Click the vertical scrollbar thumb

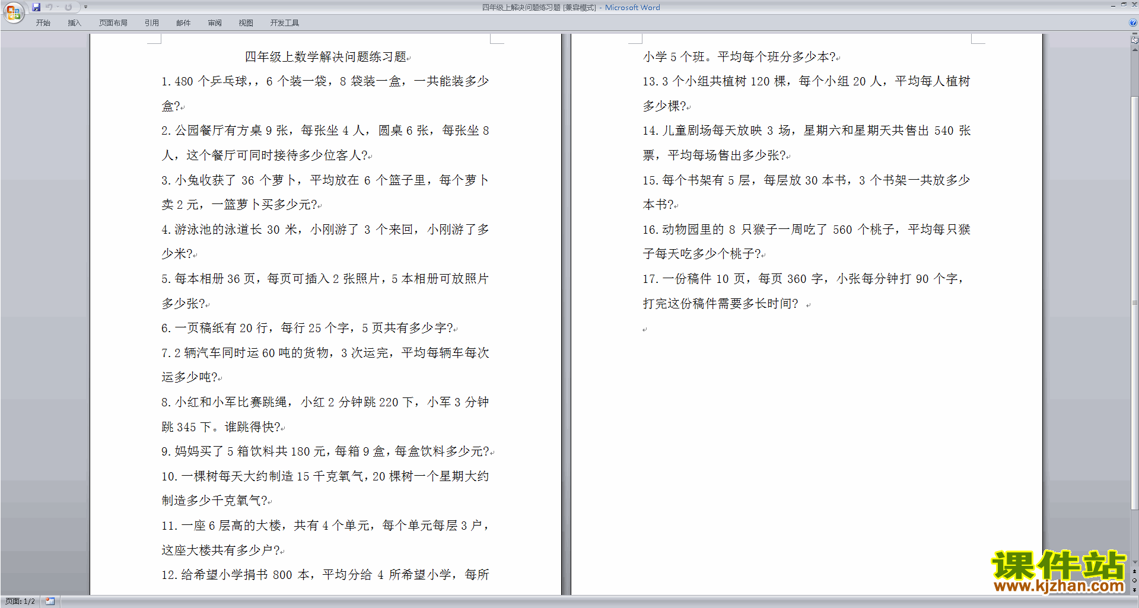1134,303
